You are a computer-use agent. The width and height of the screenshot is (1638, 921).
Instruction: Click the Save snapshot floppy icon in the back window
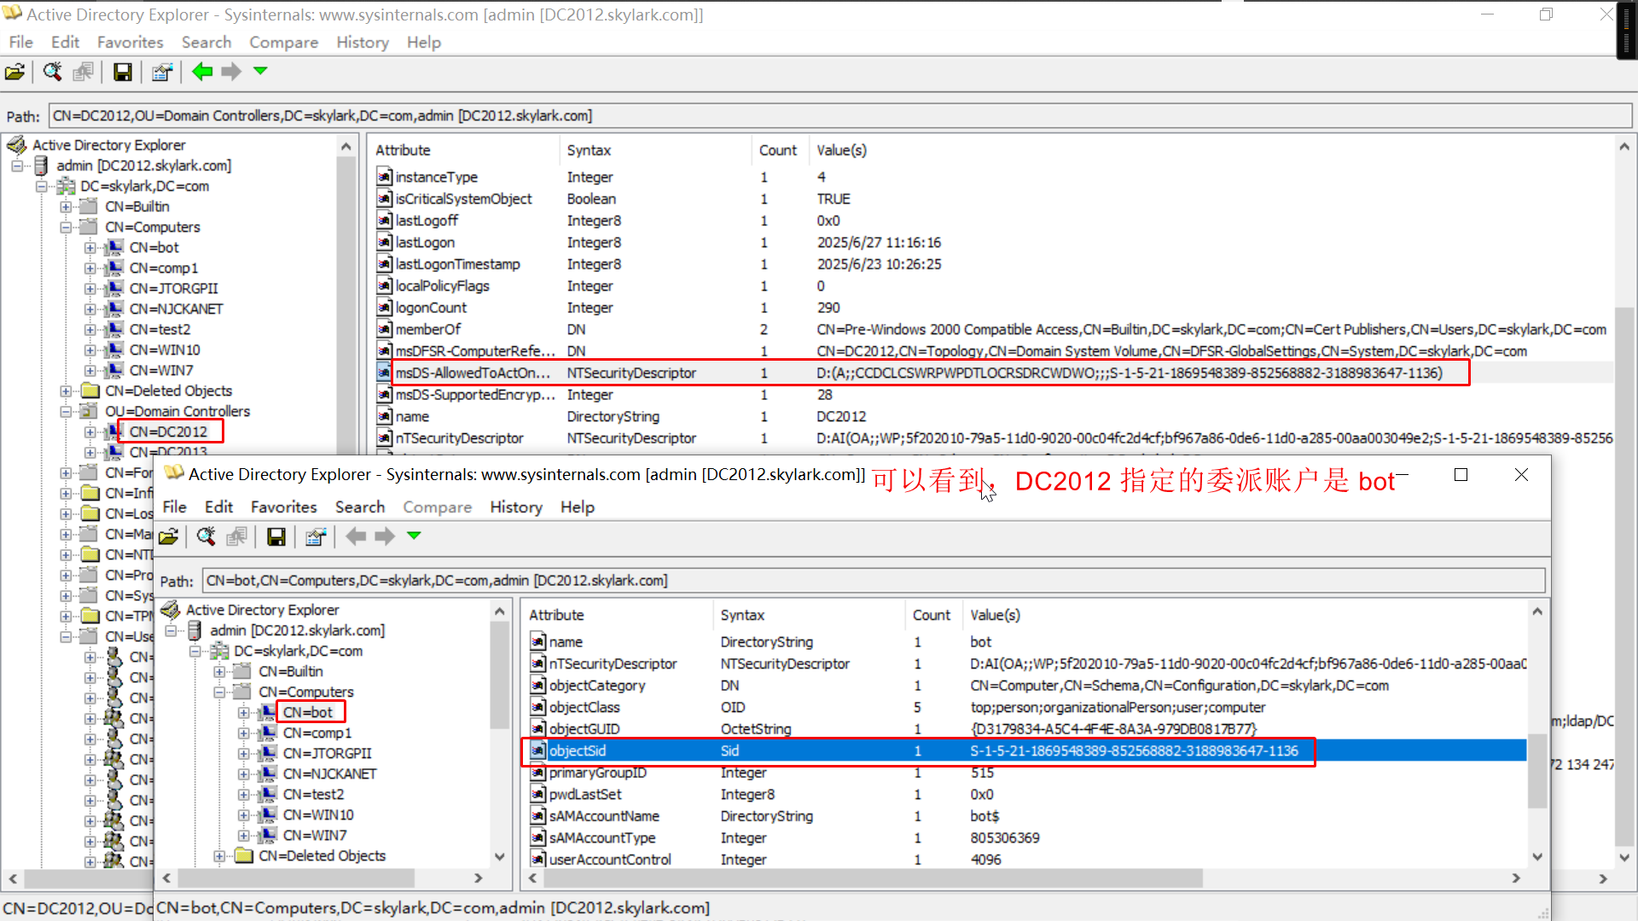click(123, 72)
